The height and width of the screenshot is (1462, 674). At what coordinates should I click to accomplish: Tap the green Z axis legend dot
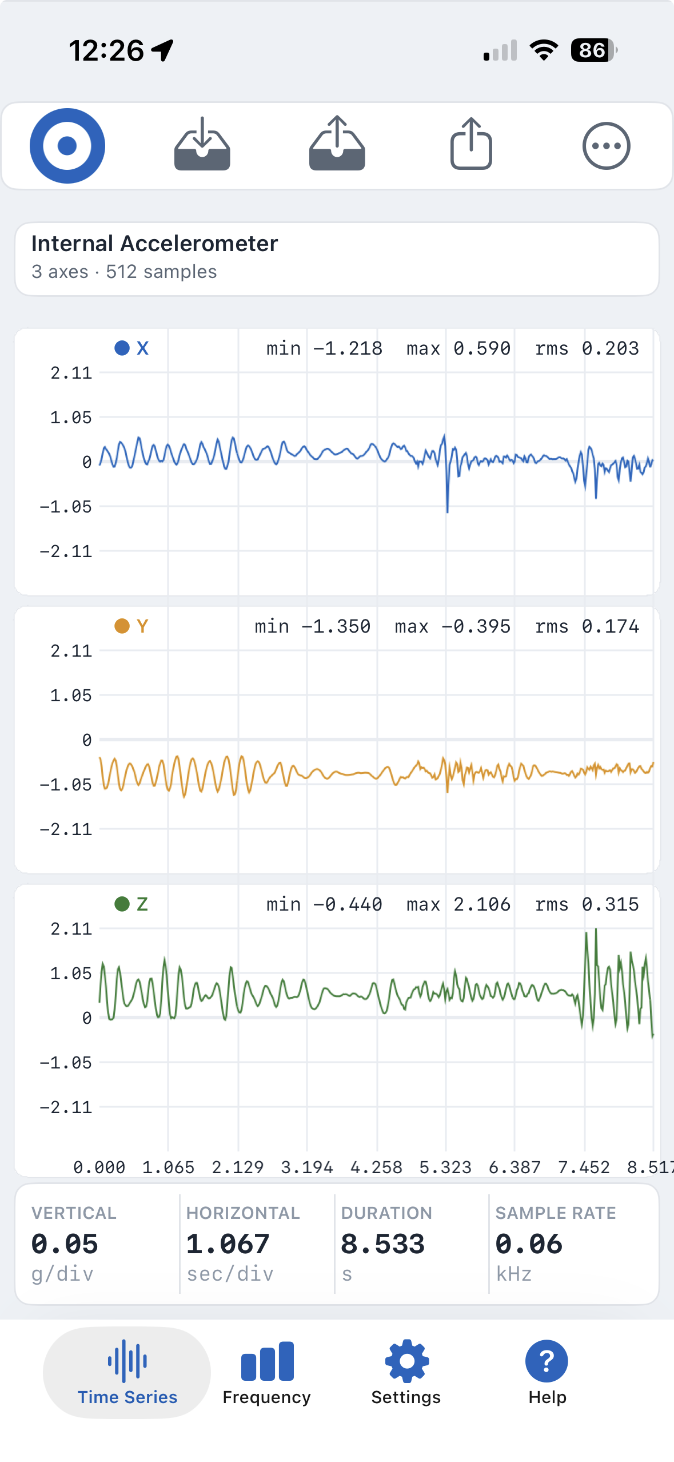pos(122,904)
